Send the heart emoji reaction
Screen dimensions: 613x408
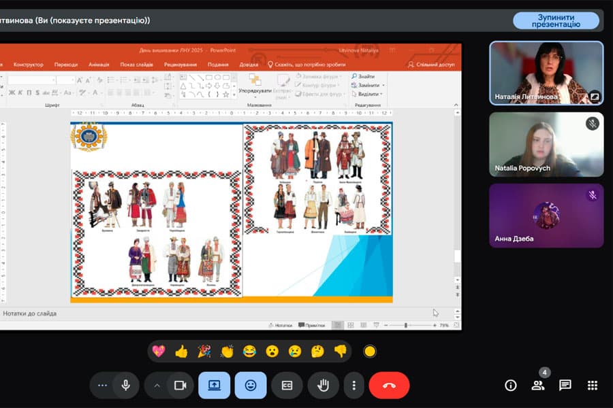(159, 352)
